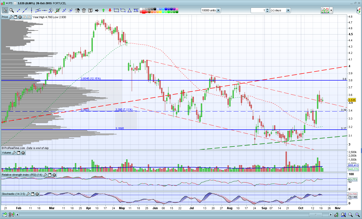Open the (x) days timeframe dropdown
This screenshot has width=362, height=219.
coord(288,10)
